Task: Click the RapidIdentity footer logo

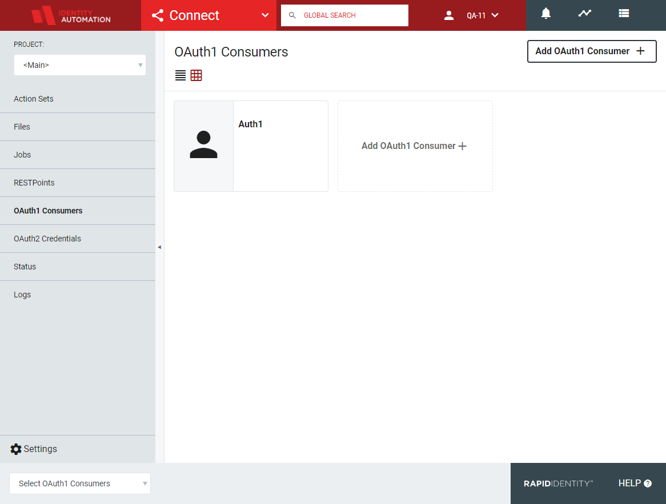Action: [x=558, y=483]
